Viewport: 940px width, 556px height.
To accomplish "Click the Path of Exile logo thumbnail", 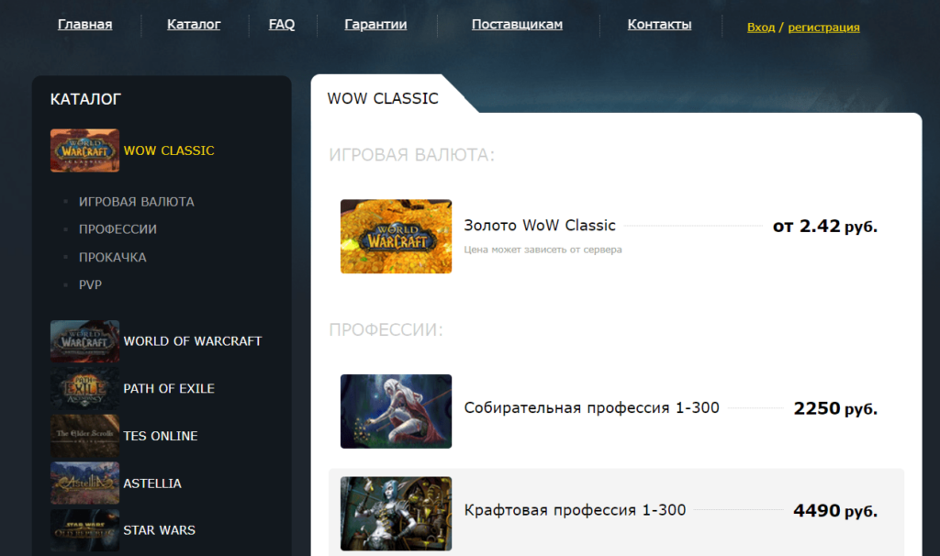I will pyautogui.click(x=84, y=388).
